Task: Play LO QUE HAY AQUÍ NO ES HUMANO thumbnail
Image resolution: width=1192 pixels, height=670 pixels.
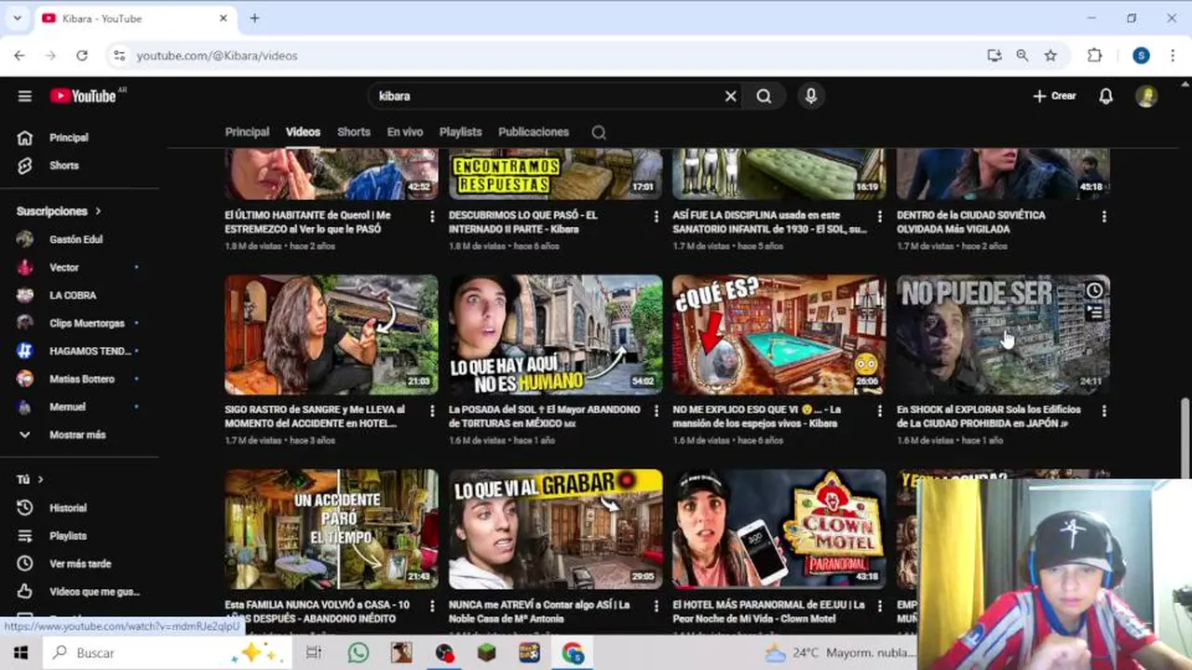Action: [555, 334]
